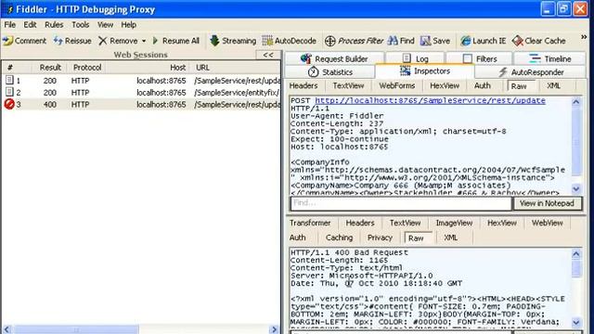Tick the Filters tab checkbox
This screenshot has height=334, width=594.
(468, 58)
